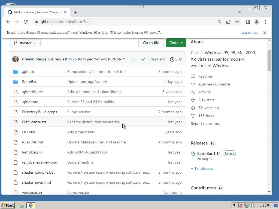Dismiss the Chrome update notice
The image size is (279, 209).
coord(265,33)
